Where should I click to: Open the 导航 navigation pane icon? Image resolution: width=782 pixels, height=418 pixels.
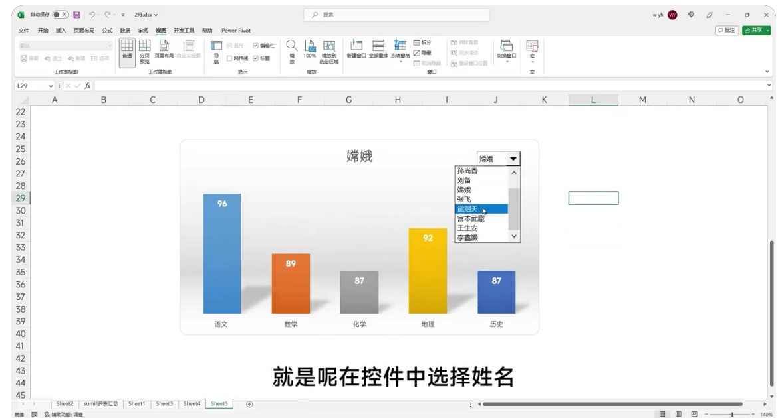pos(217,52)
